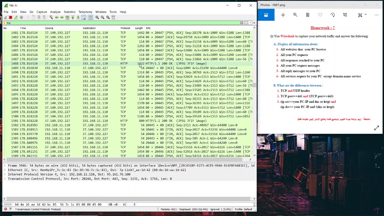Expand the Frame 3946 details
384x216 pixels.
pos(4,166)
